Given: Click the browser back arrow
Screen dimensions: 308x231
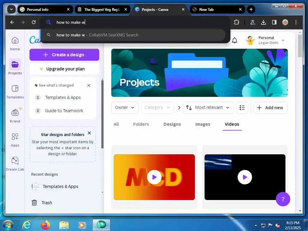Looking at the screenshot, I should coord(12,22).
